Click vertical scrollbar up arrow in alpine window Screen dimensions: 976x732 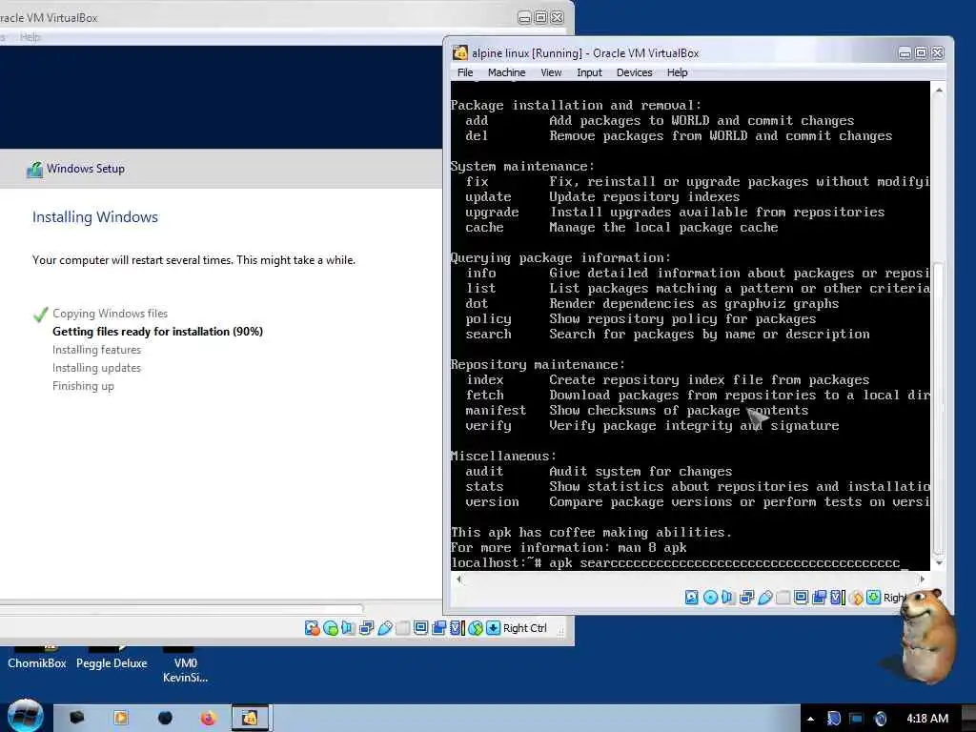point(939,91)
